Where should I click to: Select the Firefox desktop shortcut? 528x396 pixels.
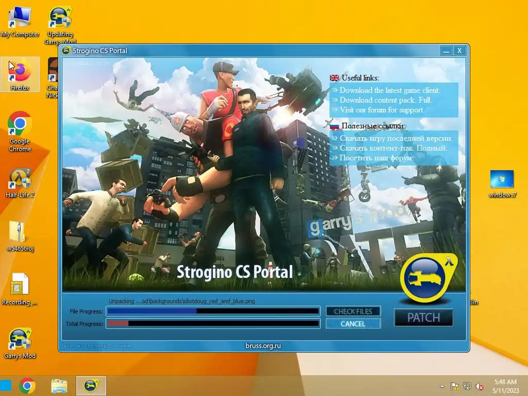[x=20, y=74]
